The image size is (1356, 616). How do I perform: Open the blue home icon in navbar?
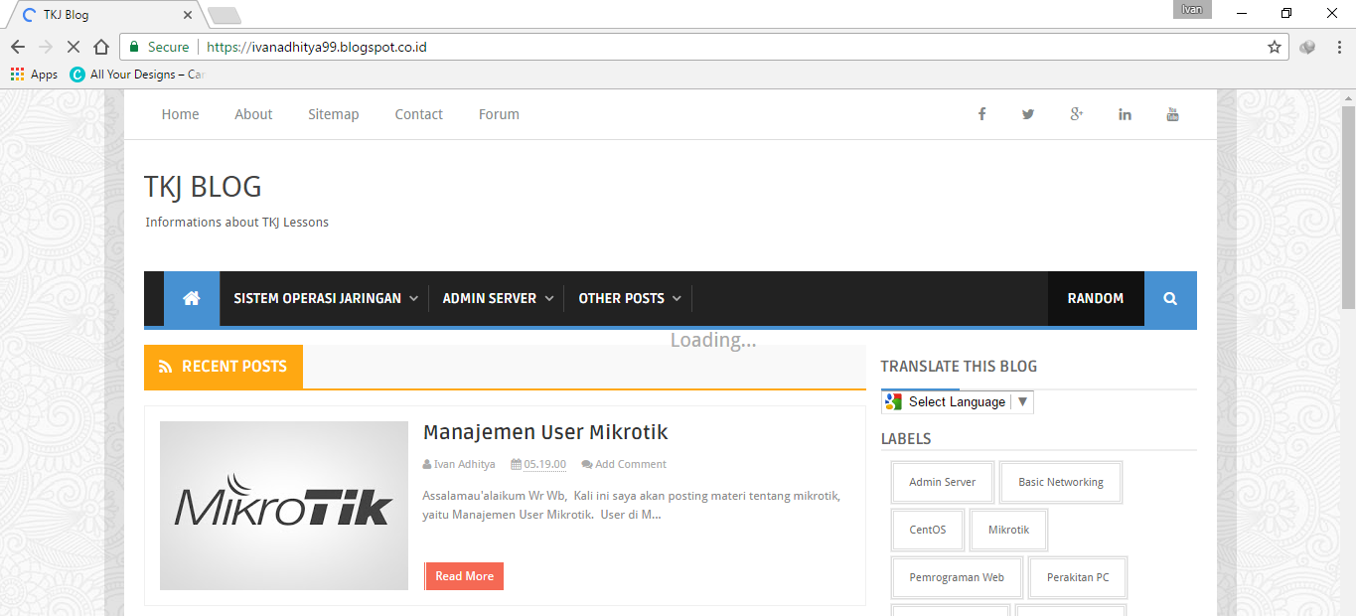pyautogui.click(x=192, y=298)
